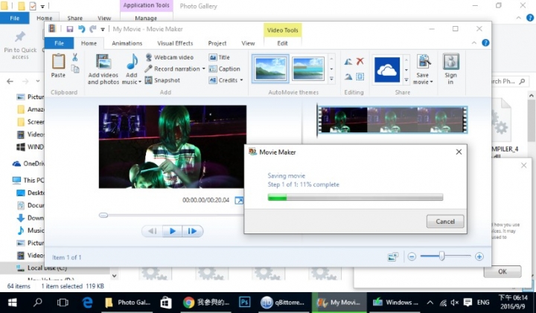Zoom in the timeline with plus
The width and height of the screenshot is (536, 313).
(479, 256)
